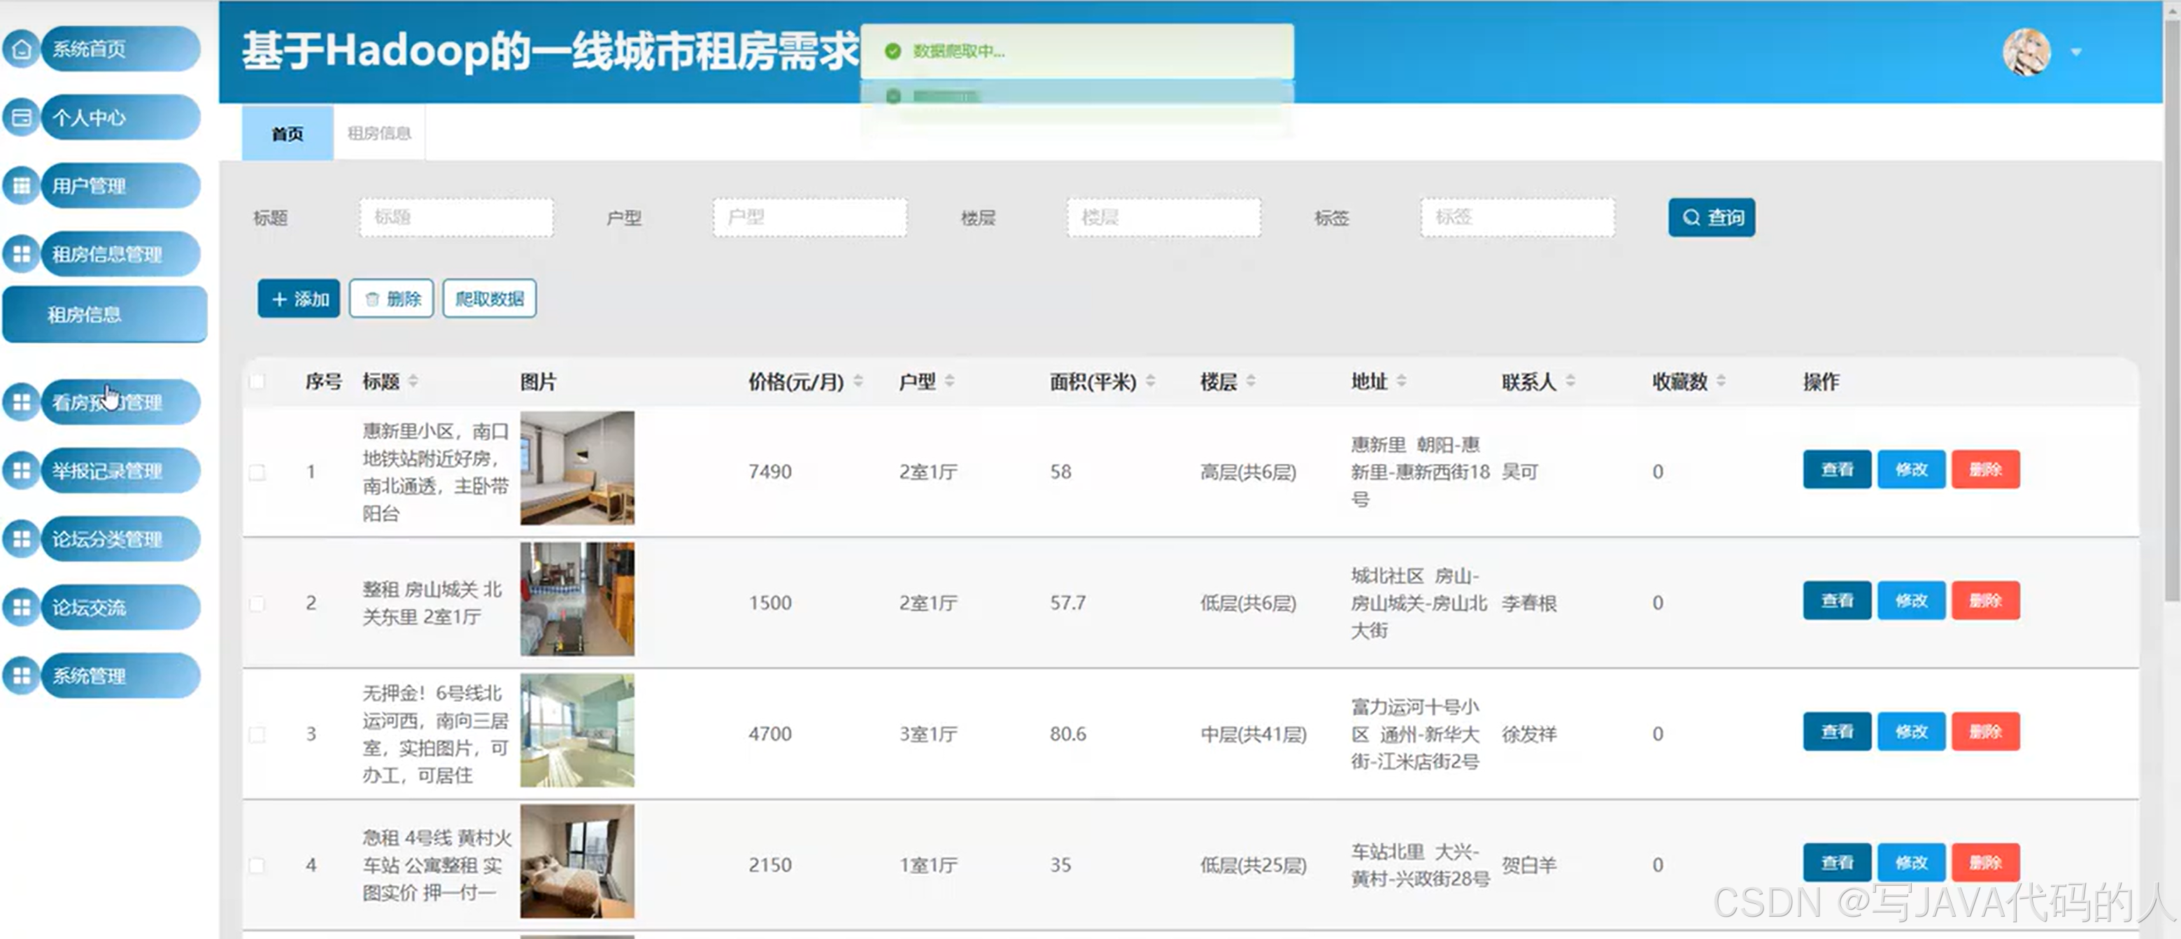Image resolution: width=2181 pixels, height=939 pixels.
Task: Click 查看 for row 4 贺白羊
Action: (1838, 863)
